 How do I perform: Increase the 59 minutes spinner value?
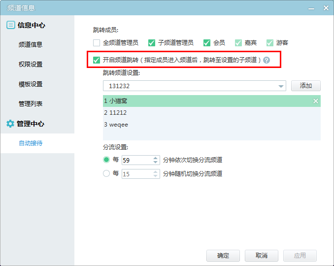(x=156, y=158)
